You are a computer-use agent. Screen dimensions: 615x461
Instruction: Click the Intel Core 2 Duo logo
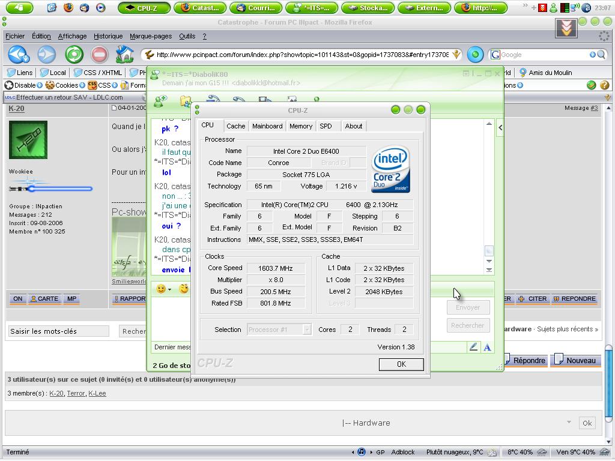tap(391, 169)
